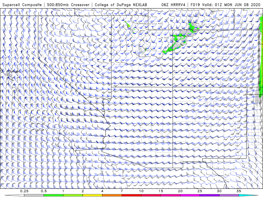Viewport: 263px width, 197px height.
Task: Click the '7' colorbar value label
Action: coord(122,191)
